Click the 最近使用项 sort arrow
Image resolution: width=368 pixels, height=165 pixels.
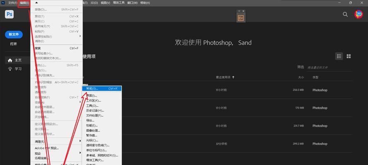coord(233,77)
